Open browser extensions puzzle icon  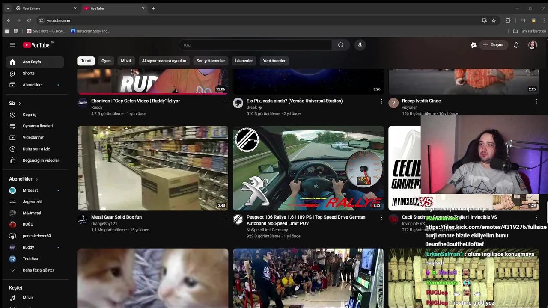click(508, 21)
